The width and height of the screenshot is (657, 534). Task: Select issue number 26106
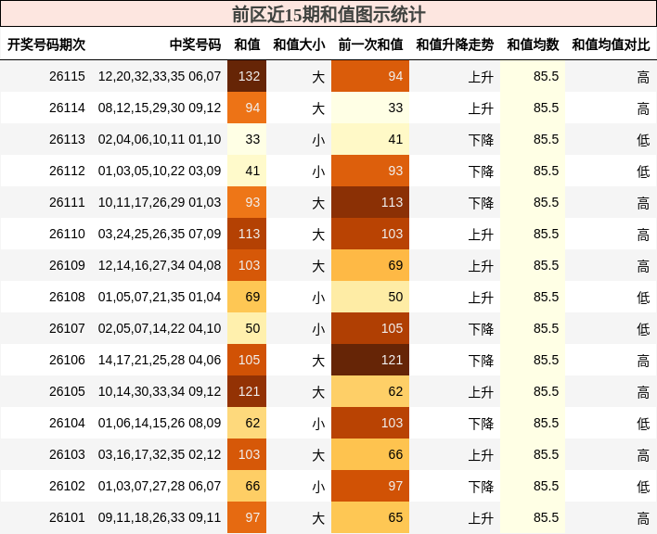coord(67,360)
